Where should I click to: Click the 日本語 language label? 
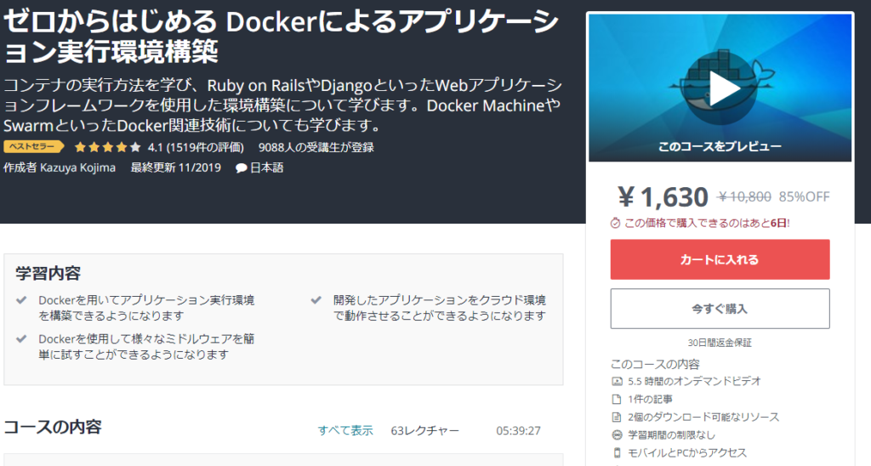click(266, 168)
